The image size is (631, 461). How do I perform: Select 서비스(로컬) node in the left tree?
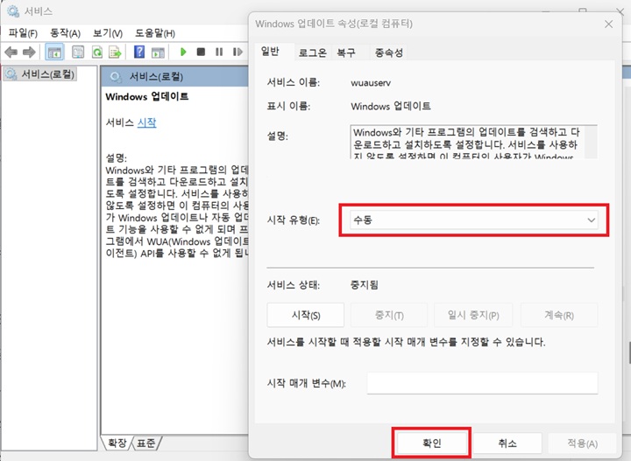tap(39, 74)
